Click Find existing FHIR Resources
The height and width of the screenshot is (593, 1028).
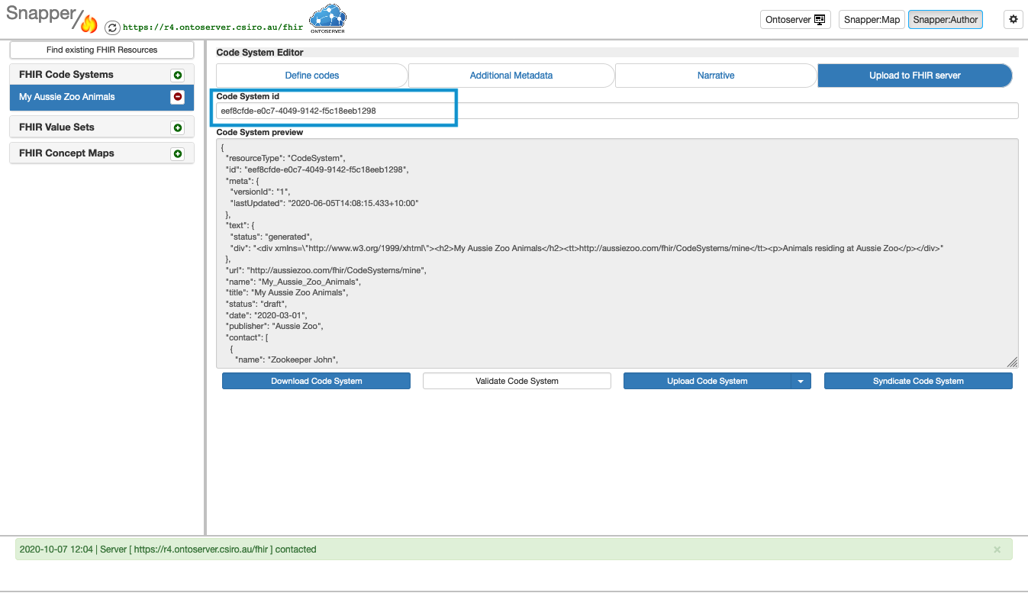[x=102, y=50]
